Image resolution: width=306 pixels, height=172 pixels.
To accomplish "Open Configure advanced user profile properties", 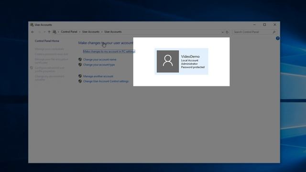I will 50,69.
